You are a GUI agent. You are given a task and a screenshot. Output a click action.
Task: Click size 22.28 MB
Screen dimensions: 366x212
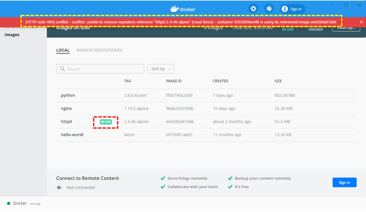click(283, 108)
